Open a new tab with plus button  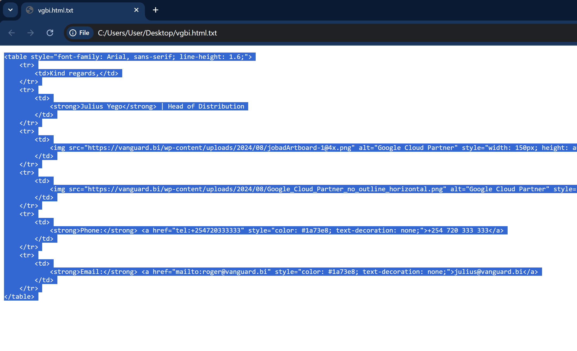(155, 10)
